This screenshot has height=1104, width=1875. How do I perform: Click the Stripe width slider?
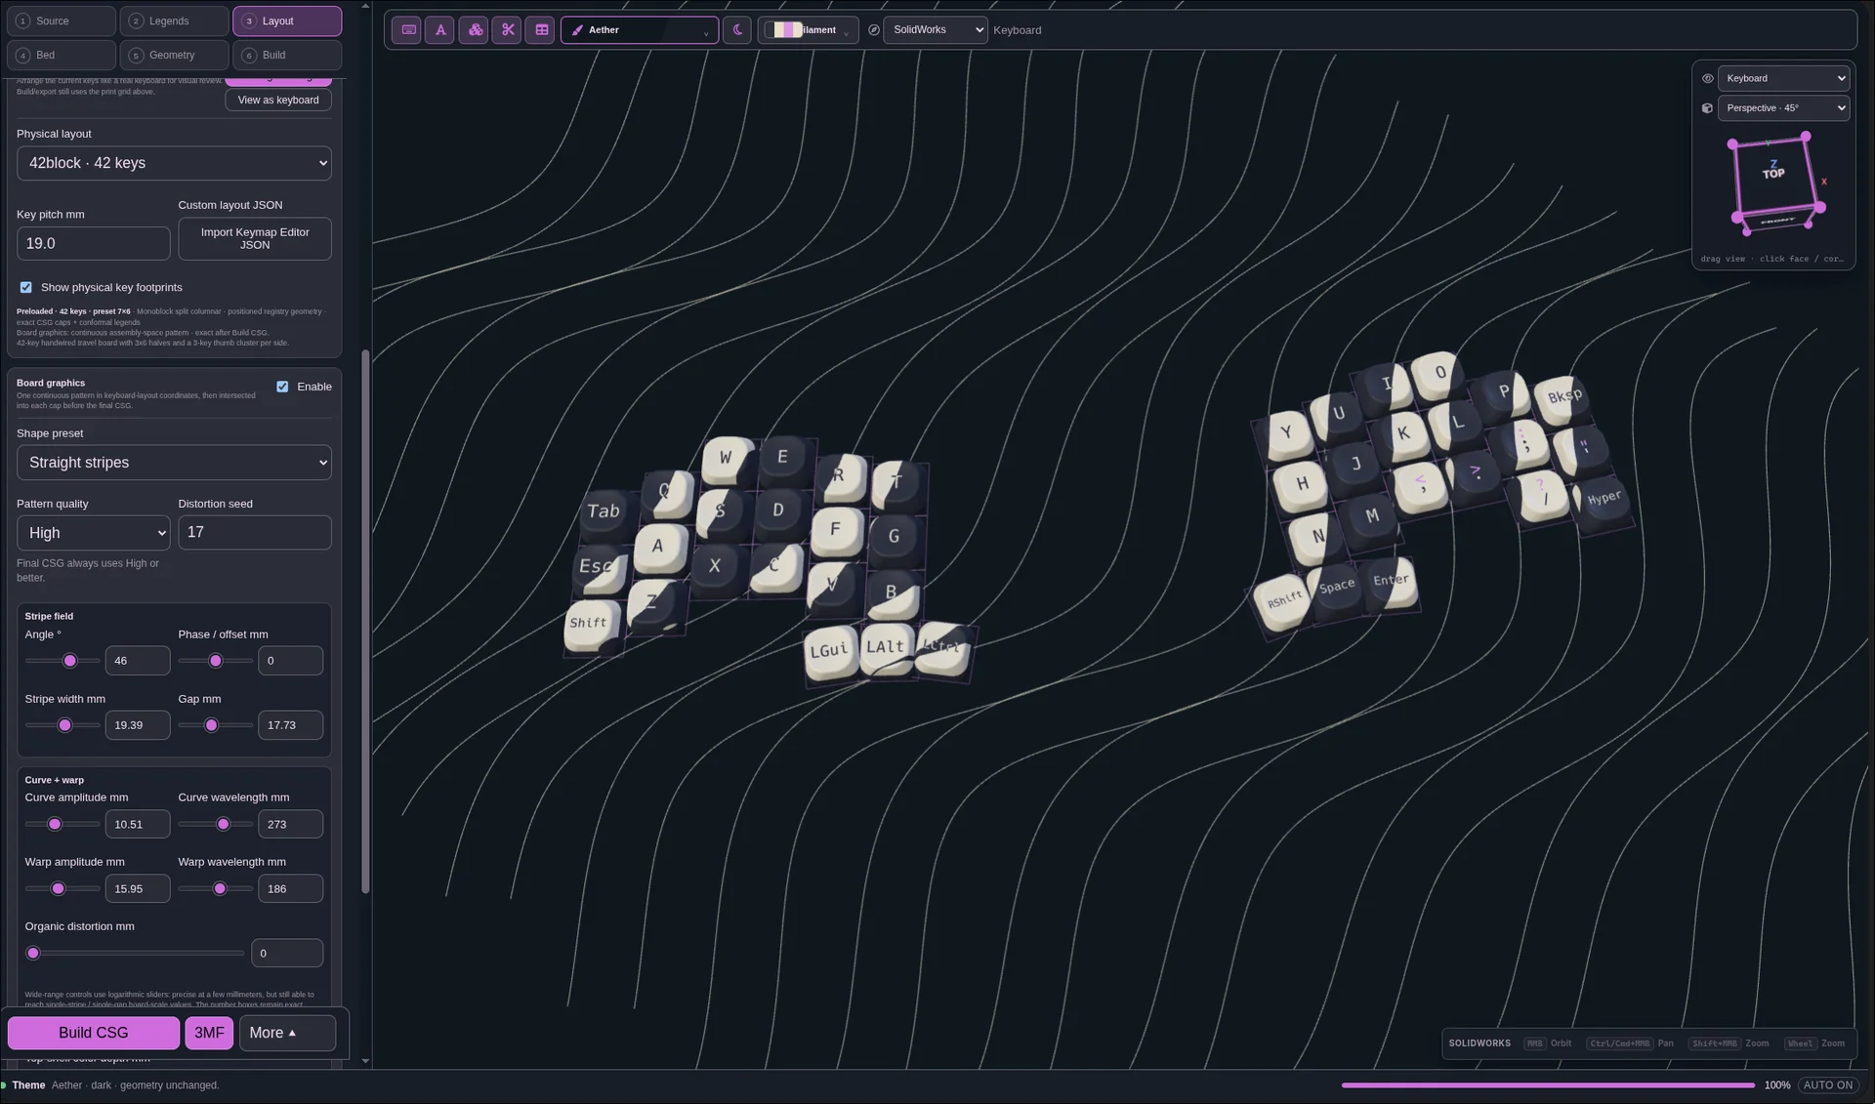coord(62,726)
